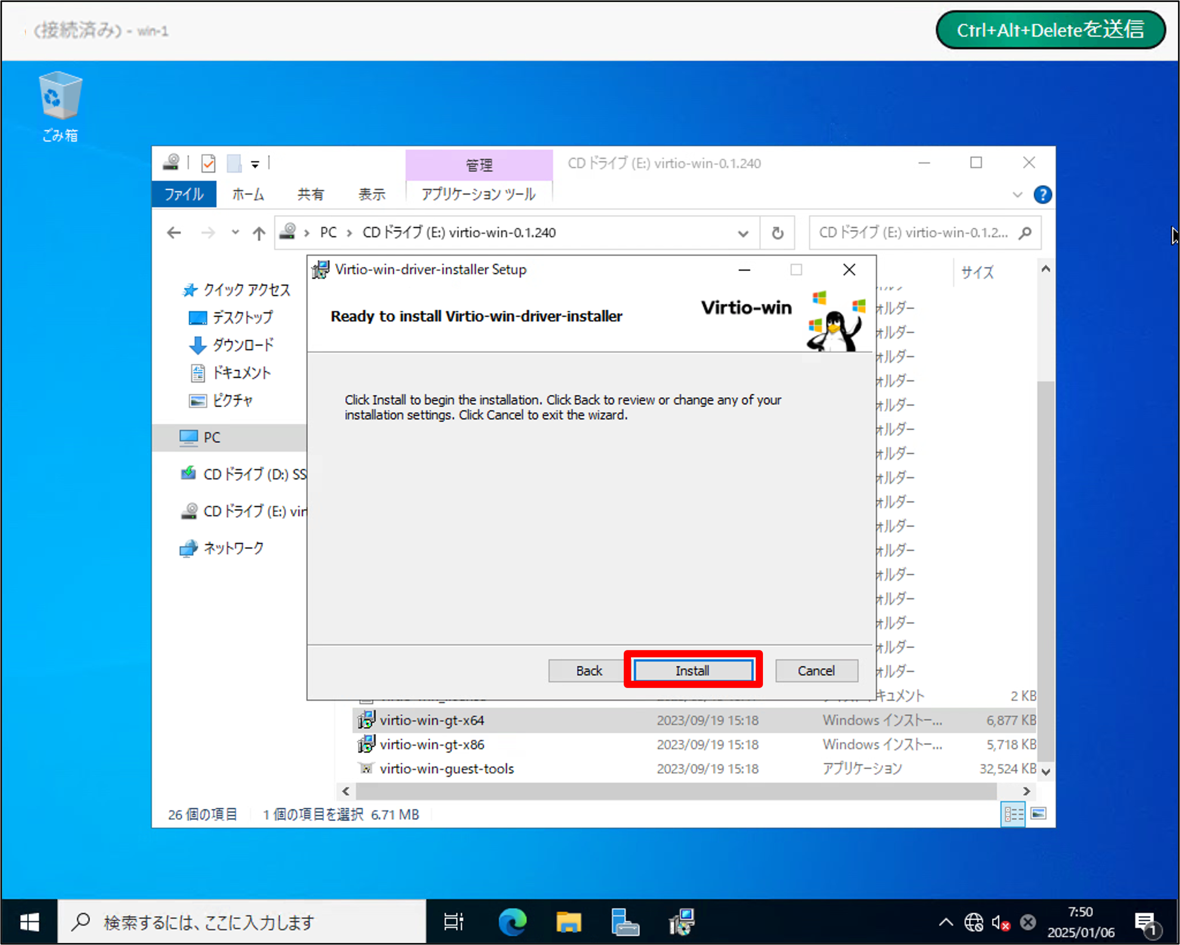This screenshot has width=1180, height=945.
Task: Open Microsoft Edge from the taskbar
Action: point(512,923)
